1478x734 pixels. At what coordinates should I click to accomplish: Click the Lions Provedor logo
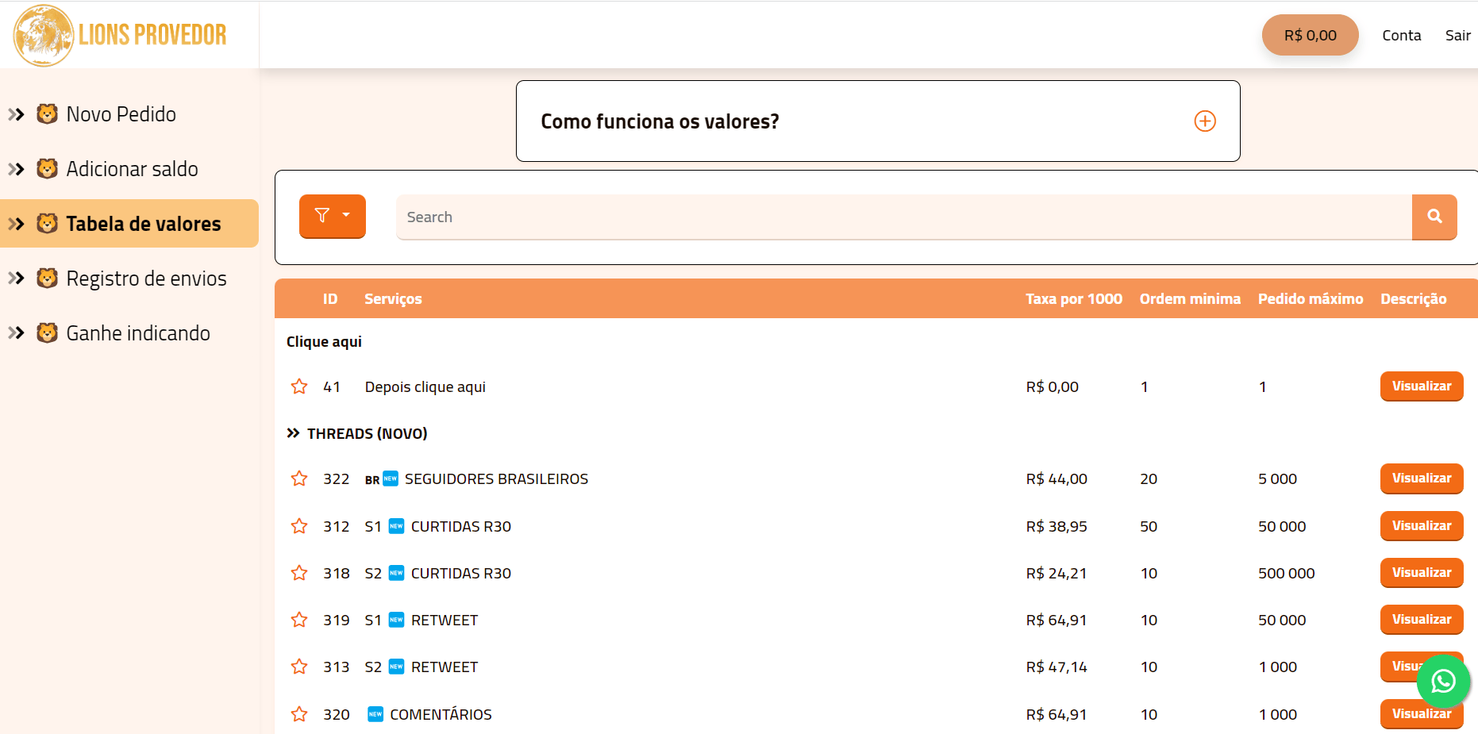coord(121,36)
